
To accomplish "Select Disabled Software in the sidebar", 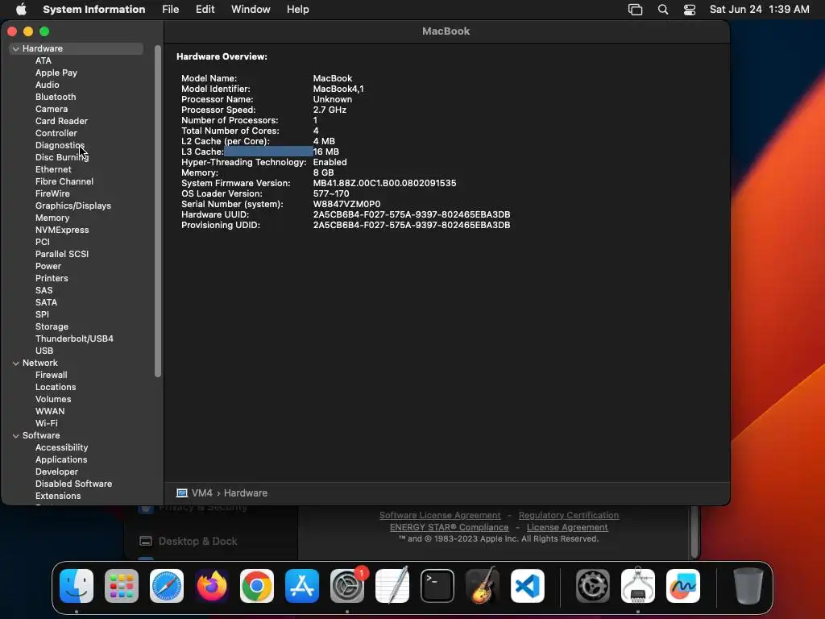I will click(x=73, y=484).
